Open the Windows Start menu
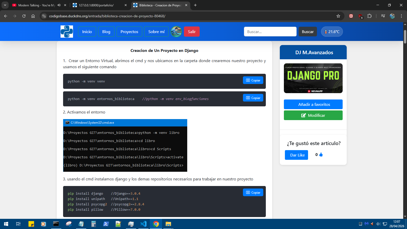Viewport: 407px width, 229px height. coord(6,224)
